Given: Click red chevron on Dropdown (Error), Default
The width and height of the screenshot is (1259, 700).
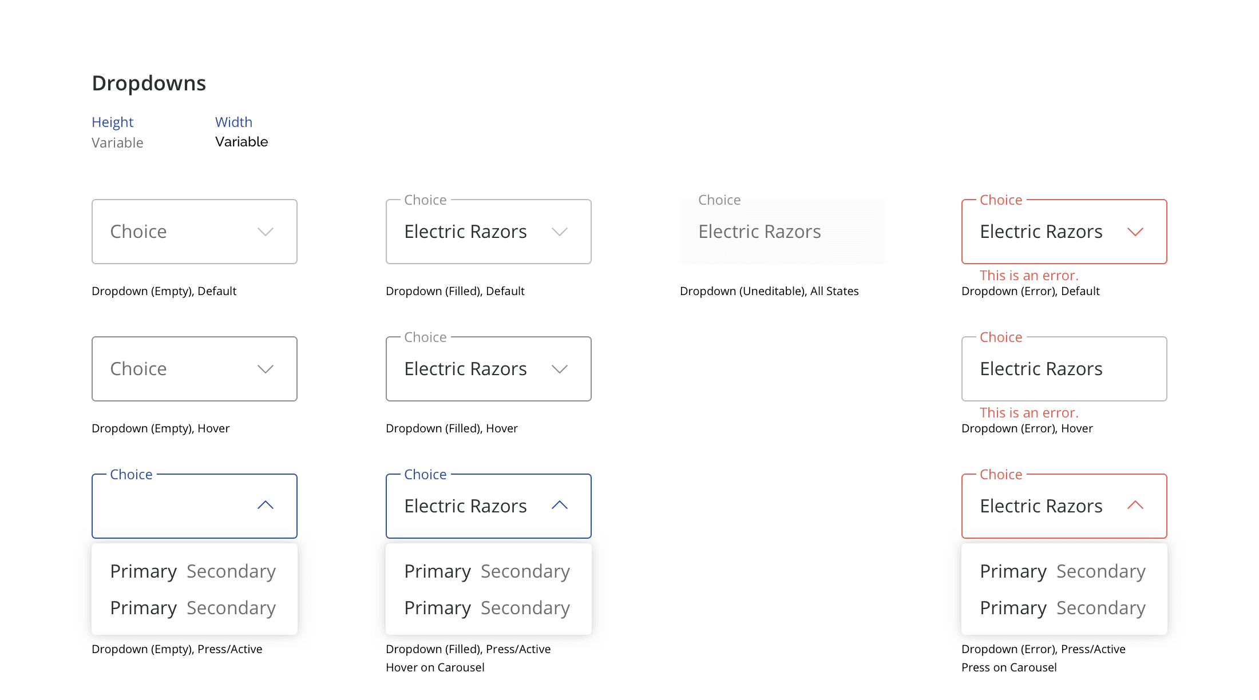Looking at the screenshot, I should click(1135, 232).
